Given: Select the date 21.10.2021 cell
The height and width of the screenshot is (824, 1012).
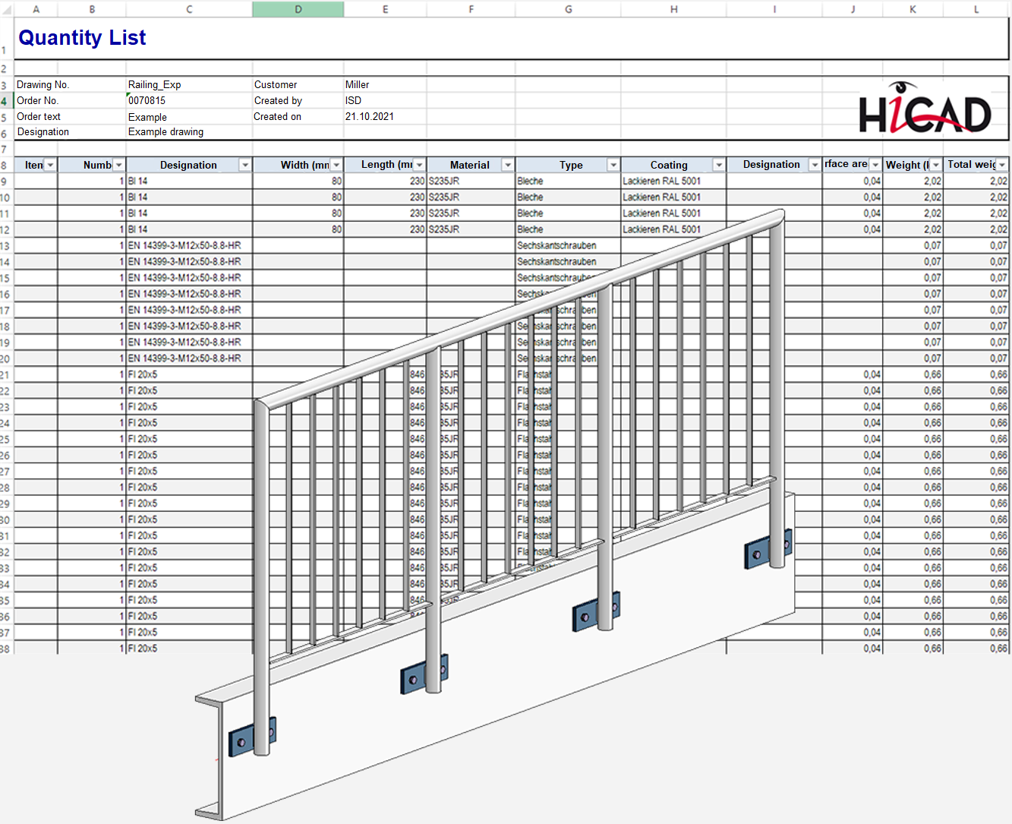Looking at the screenshot, I should [x=385, y=116].
